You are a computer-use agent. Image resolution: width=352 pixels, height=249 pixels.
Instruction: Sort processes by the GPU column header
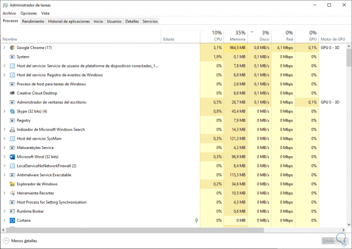(x=307, y=36)
